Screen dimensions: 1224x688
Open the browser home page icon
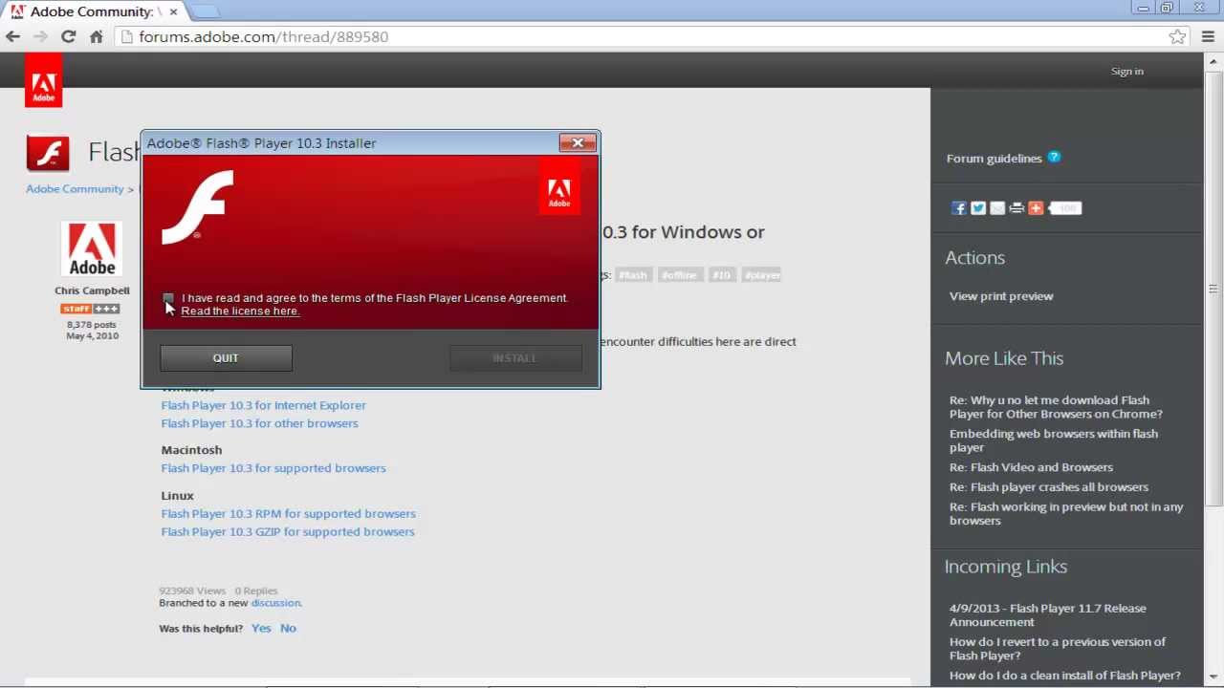(x=96, y=36)
